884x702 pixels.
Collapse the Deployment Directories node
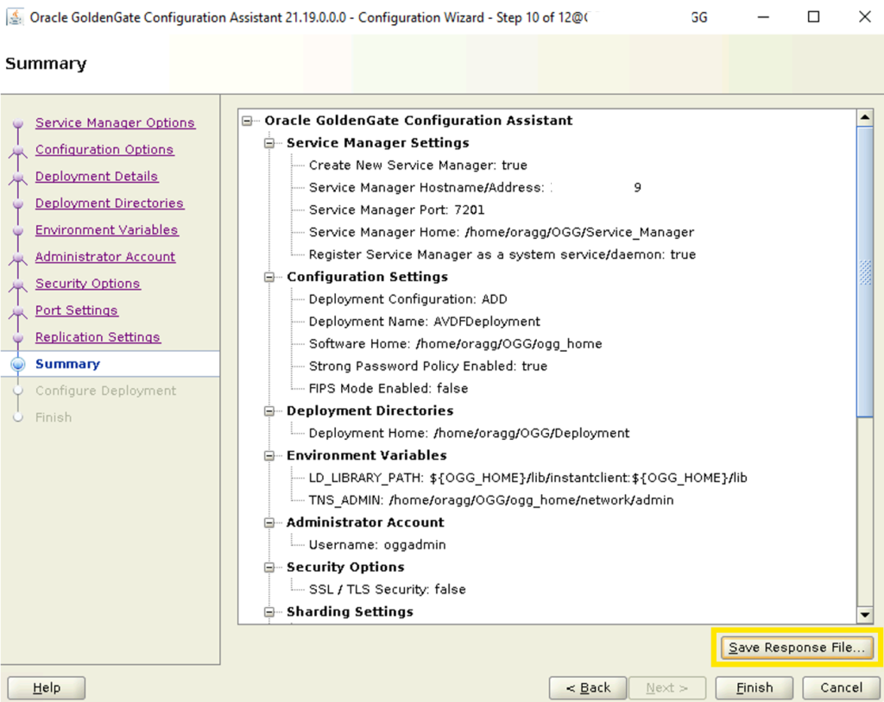[x=269, y=411]
